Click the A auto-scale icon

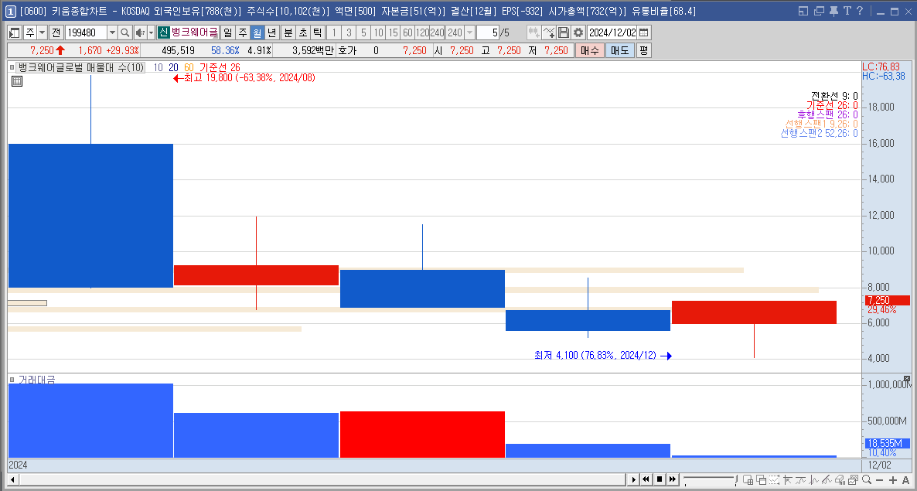tap(906, 480)
